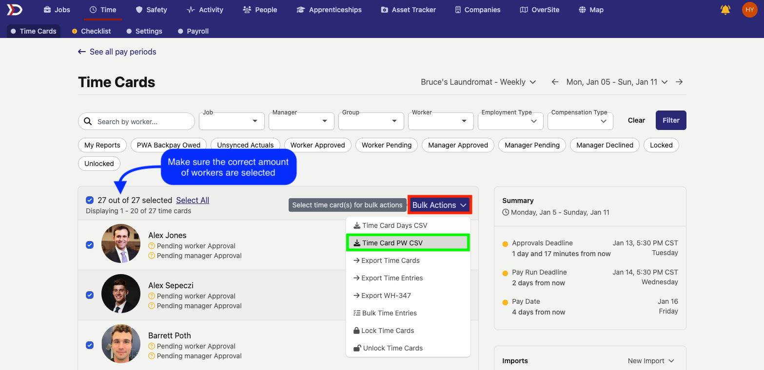Open the HY user avatar menu

(x=749, y=10)
